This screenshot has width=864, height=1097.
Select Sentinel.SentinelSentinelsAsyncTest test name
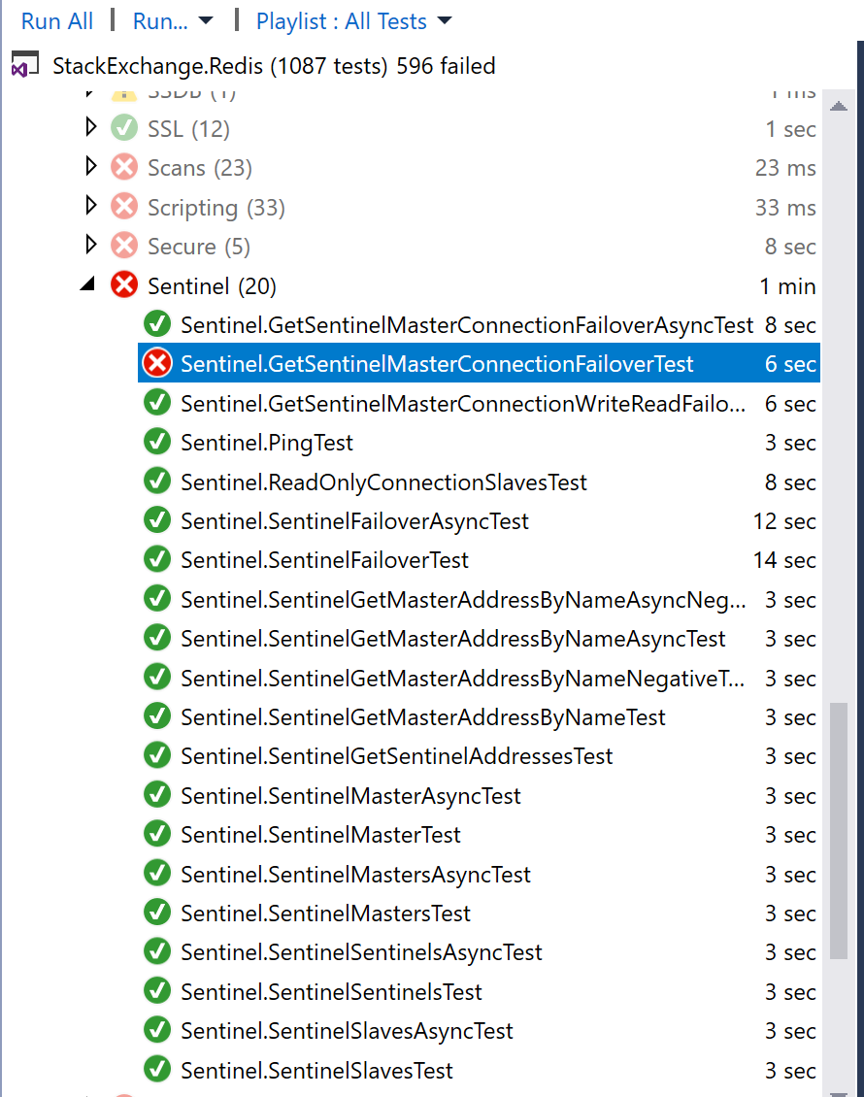click(x=361, y=953)
